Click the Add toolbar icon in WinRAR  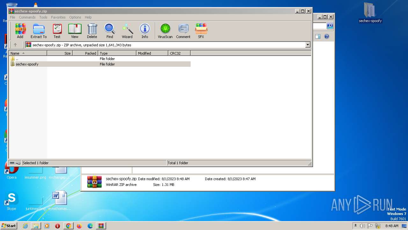pyautogui.click(x=20, y=31)
